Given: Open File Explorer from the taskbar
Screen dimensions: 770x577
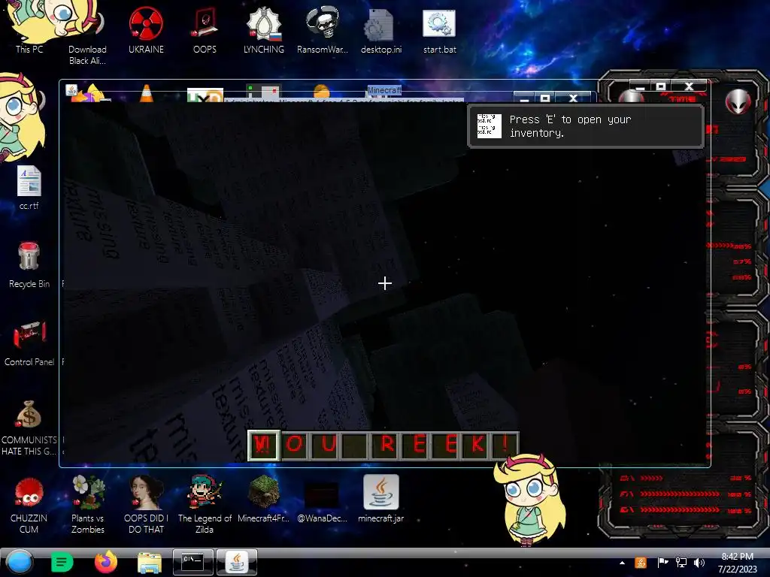Looking at the screenshot, I should (x=150, y=563).
